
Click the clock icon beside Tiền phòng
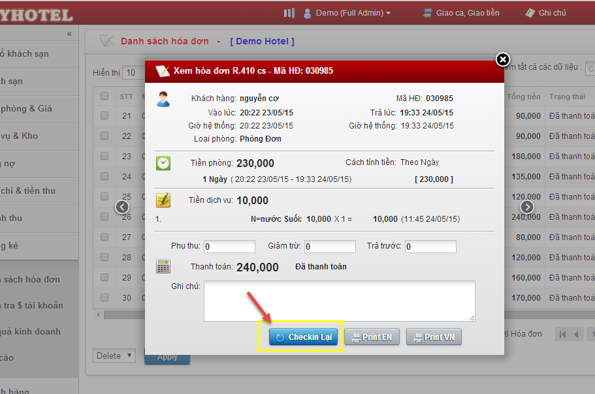click(163, 163)
